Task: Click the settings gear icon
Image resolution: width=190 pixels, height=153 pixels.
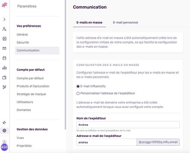Action: point(4,131)
